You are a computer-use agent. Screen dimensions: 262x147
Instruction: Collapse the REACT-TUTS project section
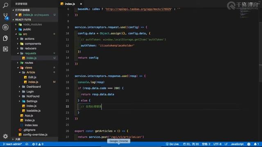click(x=13, y=20)
